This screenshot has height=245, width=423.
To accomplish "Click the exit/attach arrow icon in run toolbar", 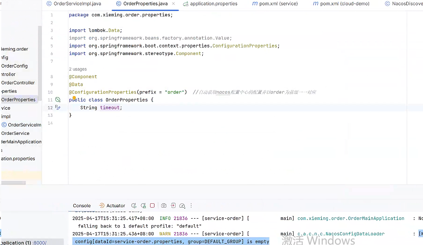I will tap(173, 205).
